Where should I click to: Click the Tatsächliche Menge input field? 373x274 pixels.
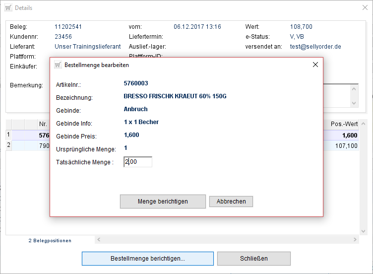point(138,162)
